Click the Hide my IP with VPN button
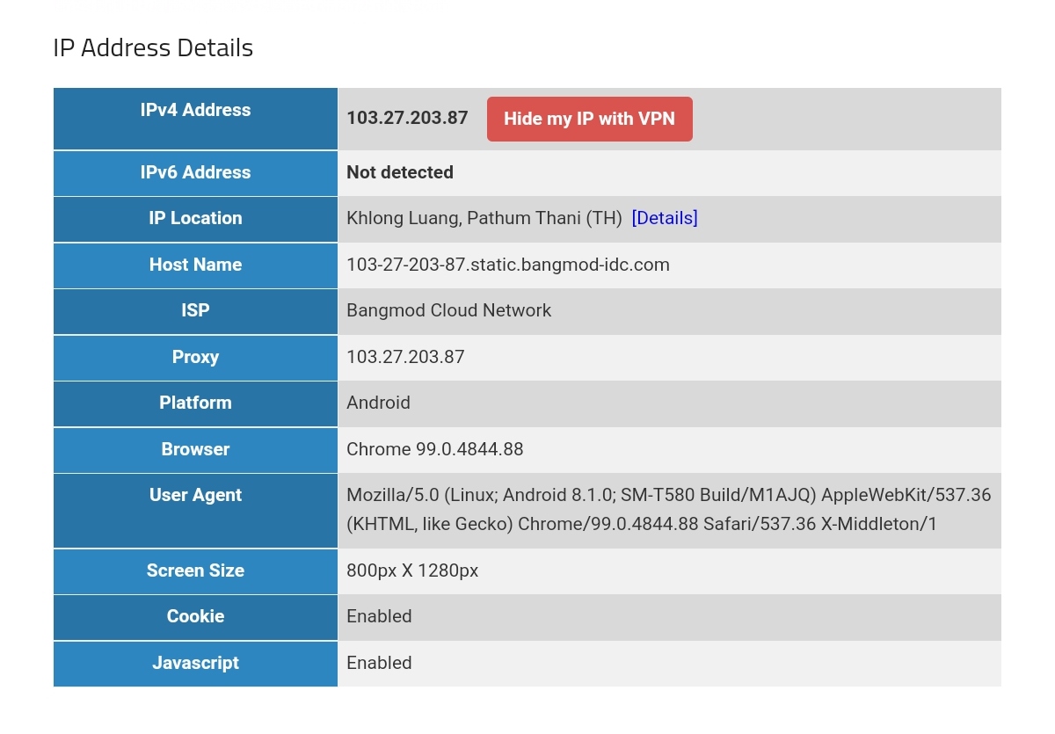Screen dimensions: 1055x734 tap(589, 119)
